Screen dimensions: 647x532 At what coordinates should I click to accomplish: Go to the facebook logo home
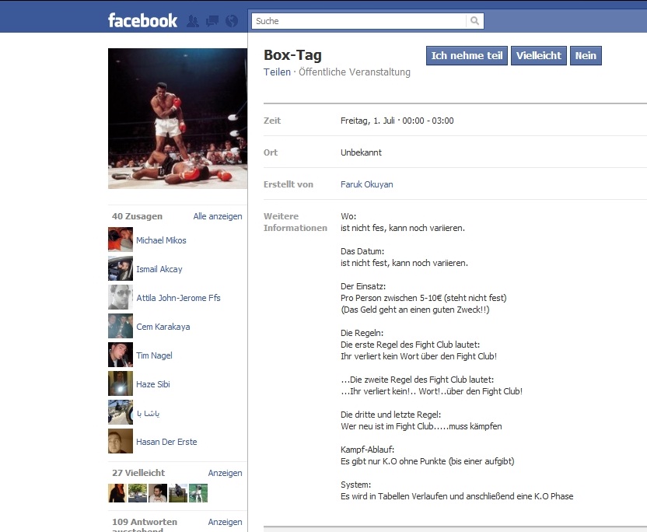pyautogui.click(x=143, y=21)
